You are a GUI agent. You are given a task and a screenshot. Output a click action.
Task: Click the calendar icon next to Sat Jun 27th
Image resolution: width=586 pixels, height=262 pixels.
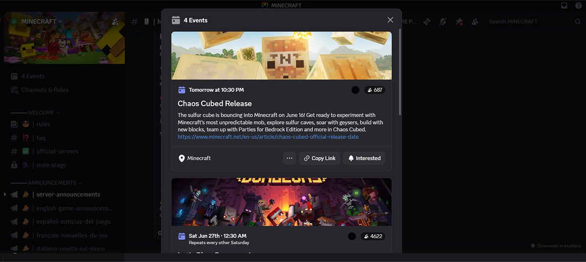(182, 236)
